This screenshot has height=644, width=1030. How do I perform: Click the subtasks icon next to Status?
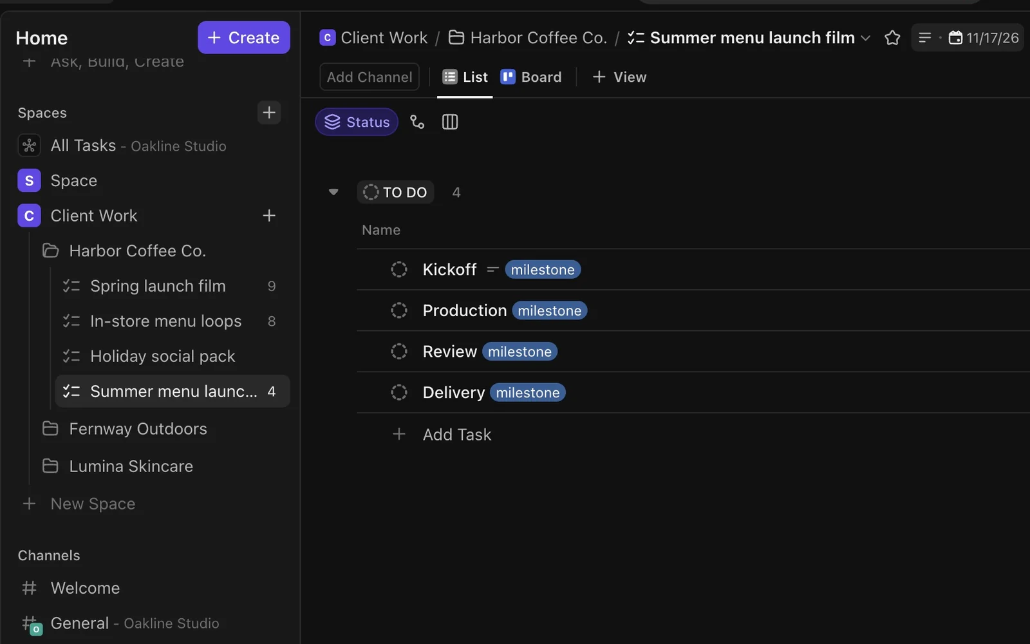tap(417, 122)
